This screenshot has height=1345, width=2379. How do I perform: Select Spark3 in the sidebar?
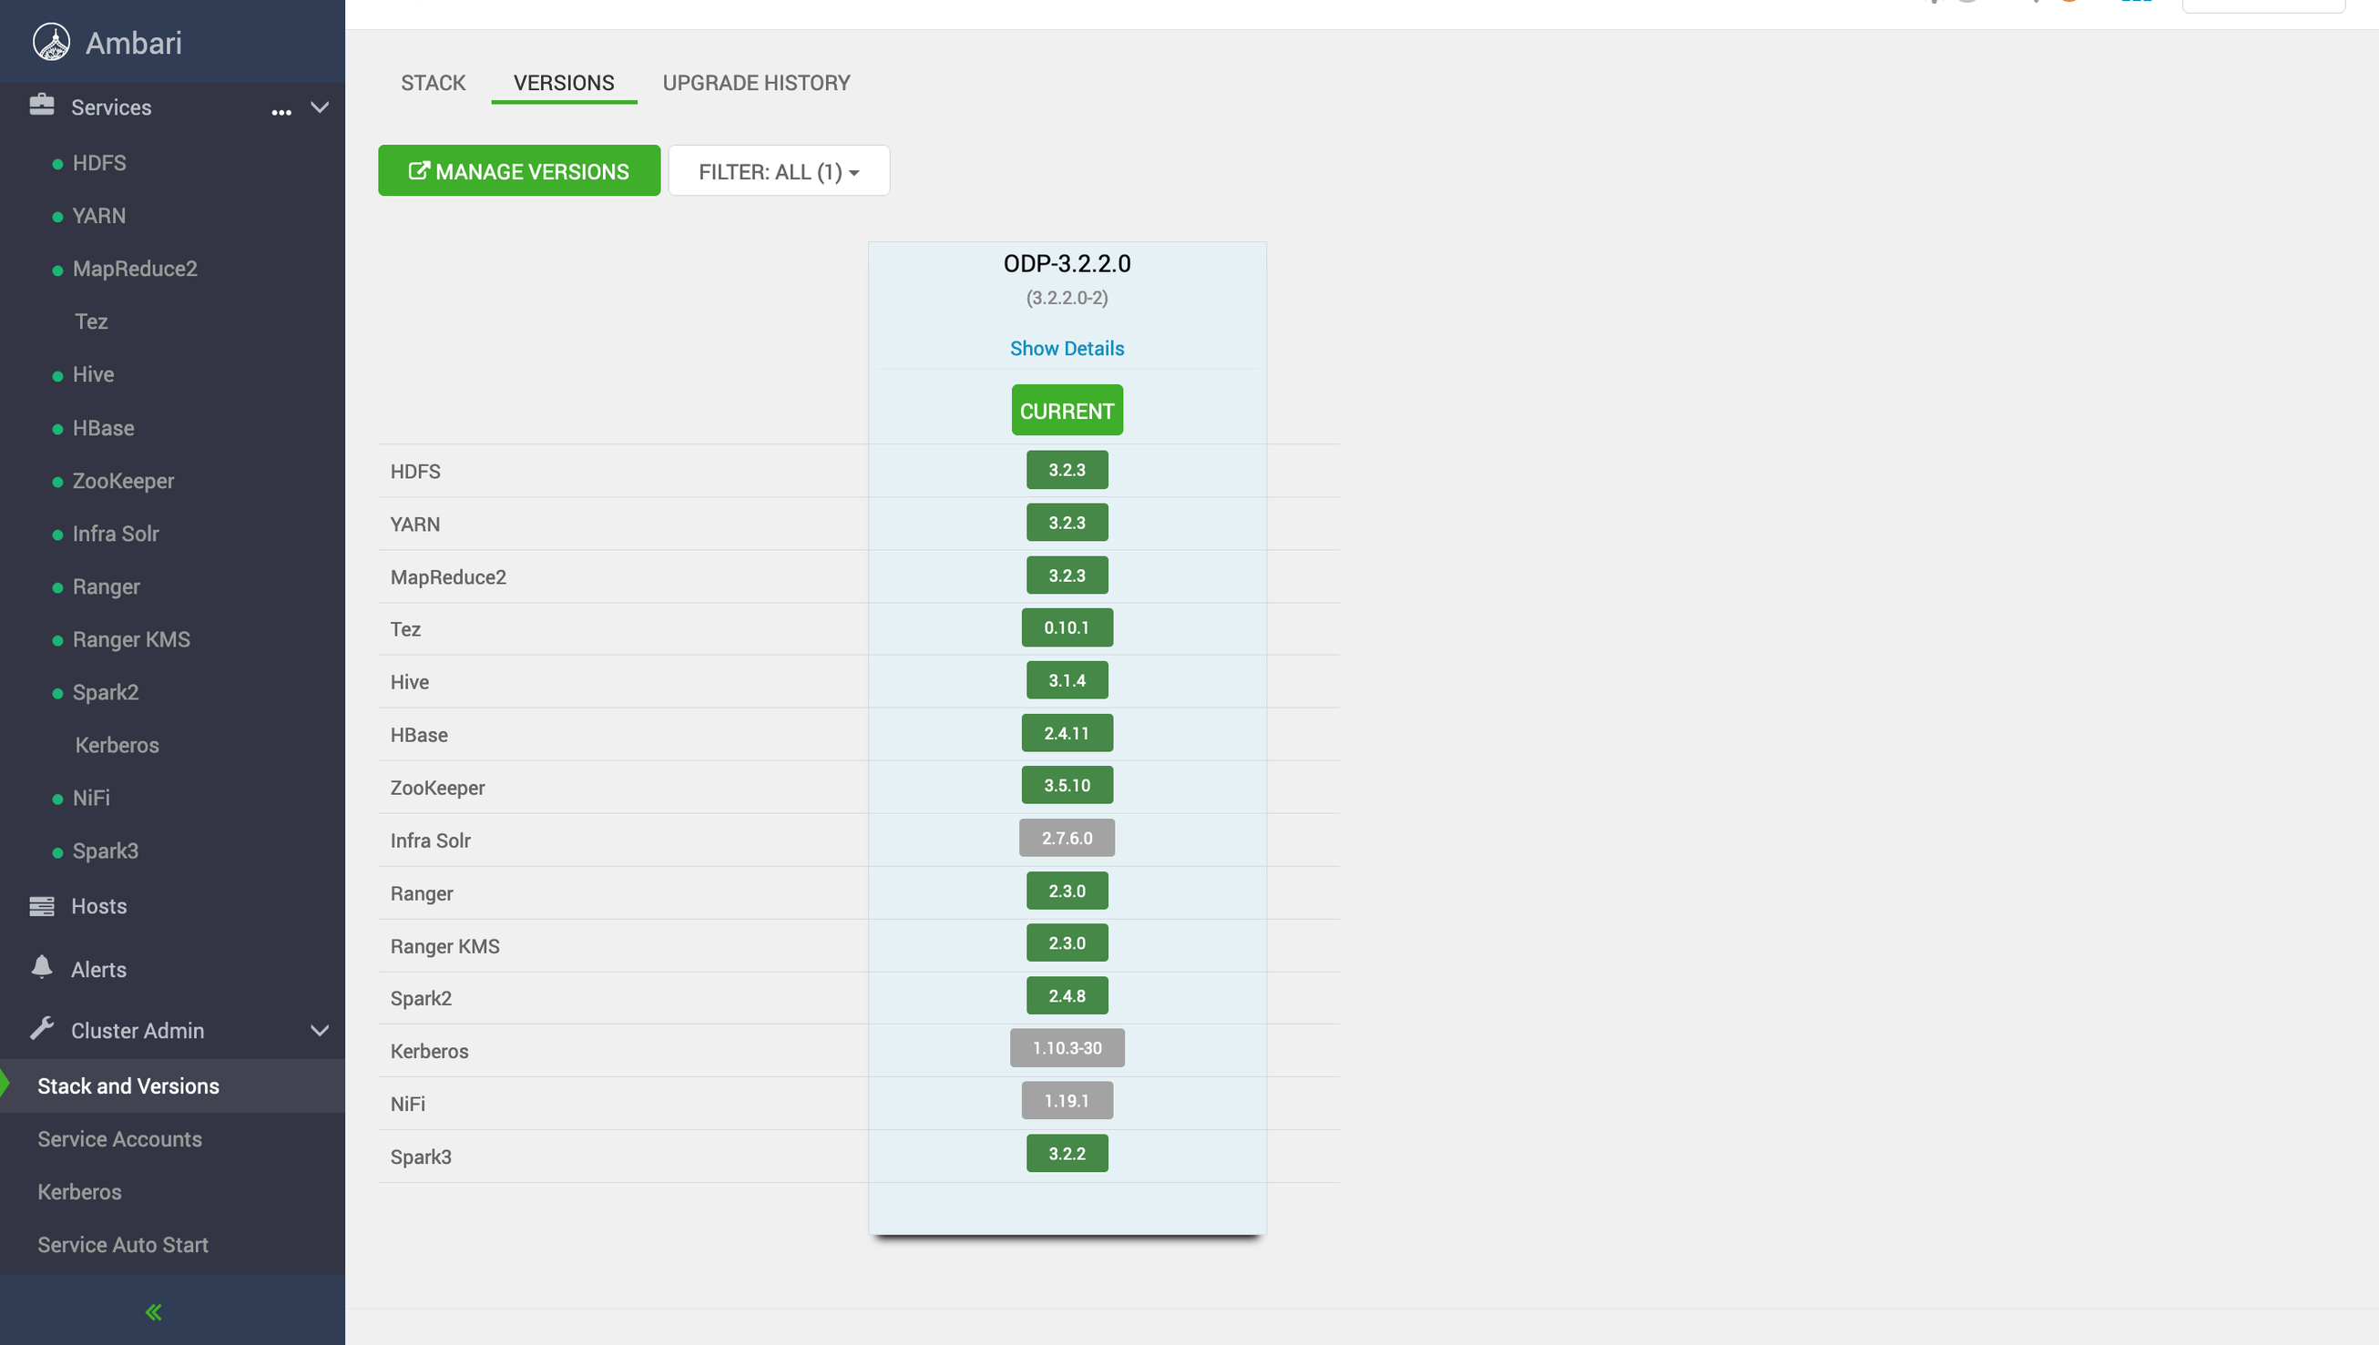106,851
